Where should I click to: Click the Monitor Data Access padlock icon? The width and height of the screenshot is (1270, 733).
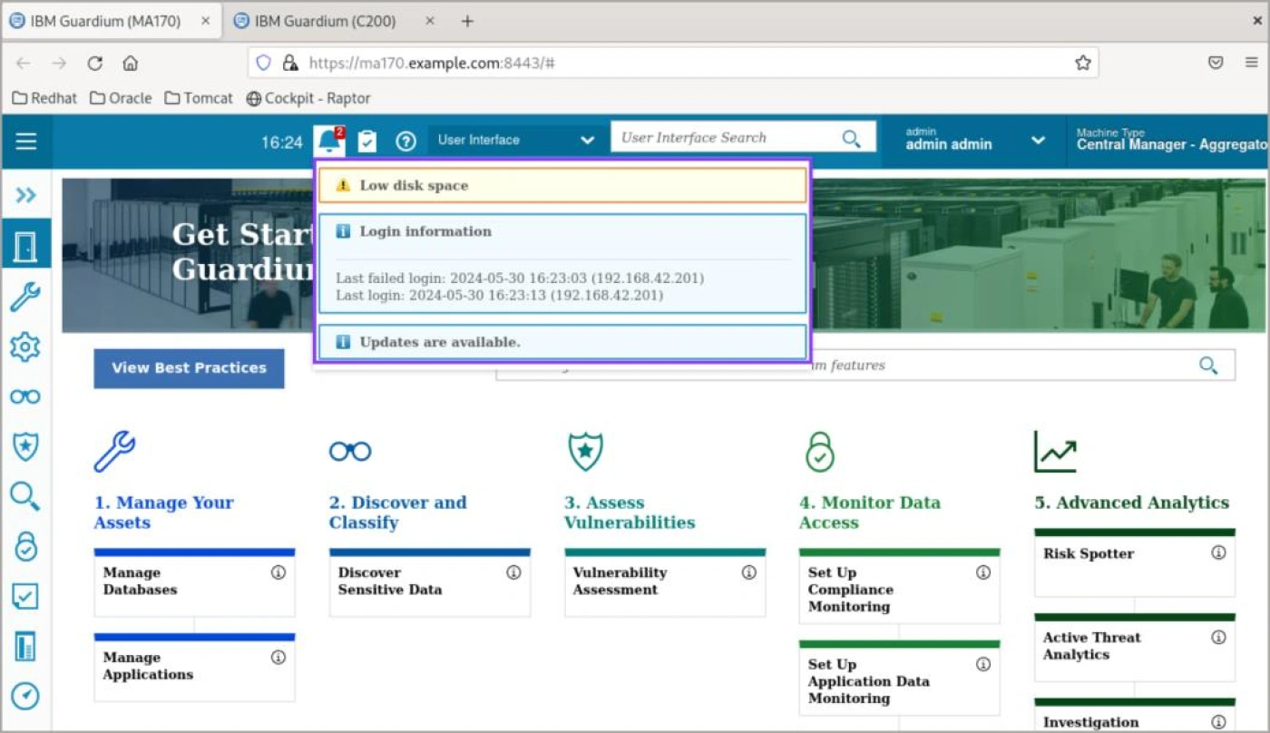click(819, 451)
